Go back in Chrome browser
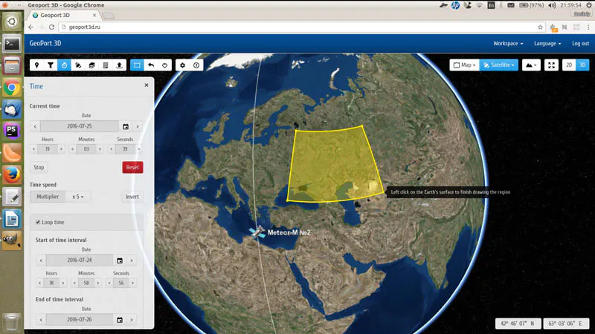595x334 pixels. (31, 27)
